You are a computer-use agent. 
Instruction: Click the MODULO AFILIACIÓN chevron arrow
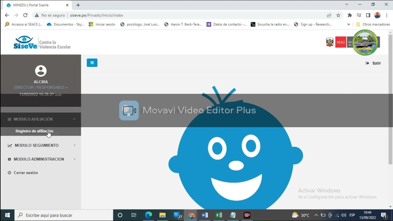coord(74,119)
